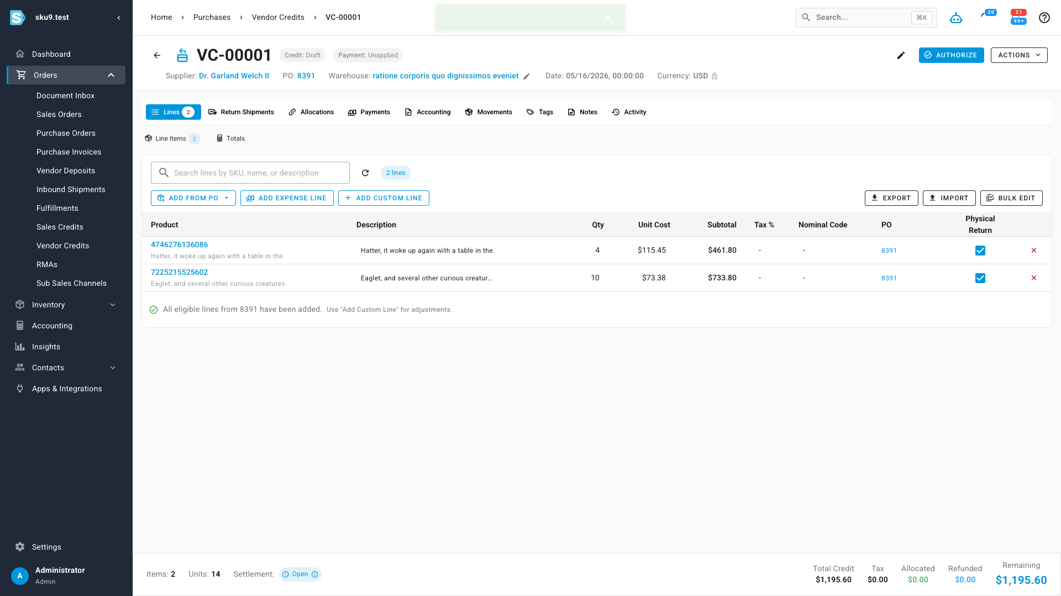The width and height of the screenshot is (1061, 596).
Task: Switch to the Allocations tab
Action: tap(311, 112)
